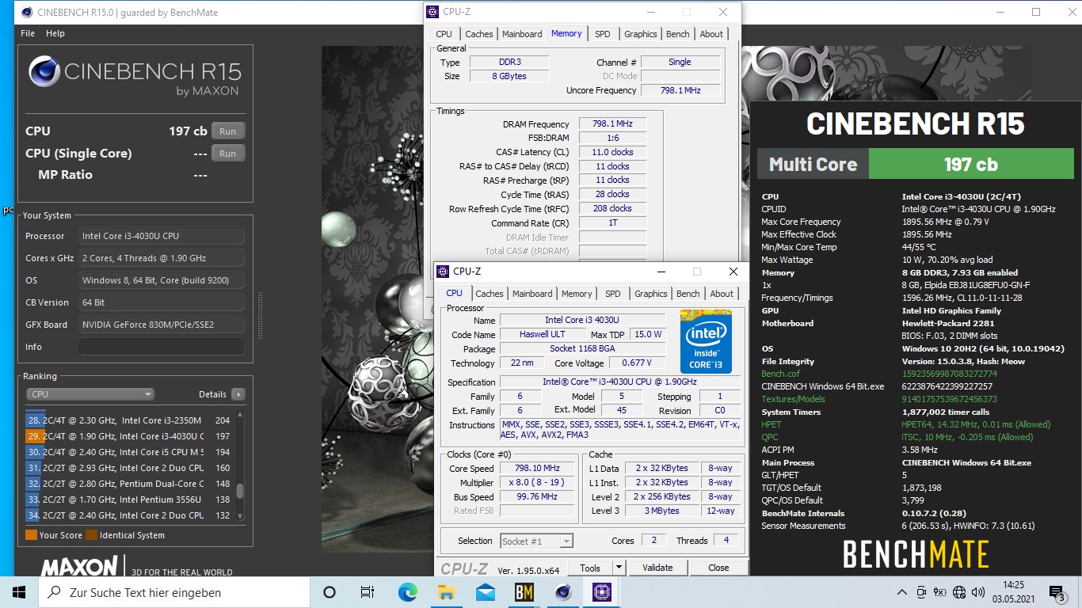Image resolution: width=1082 pixels, height=608 pixels.
Task: Open Graphics tab in front CPU-Z window
Action: point(651,294)
